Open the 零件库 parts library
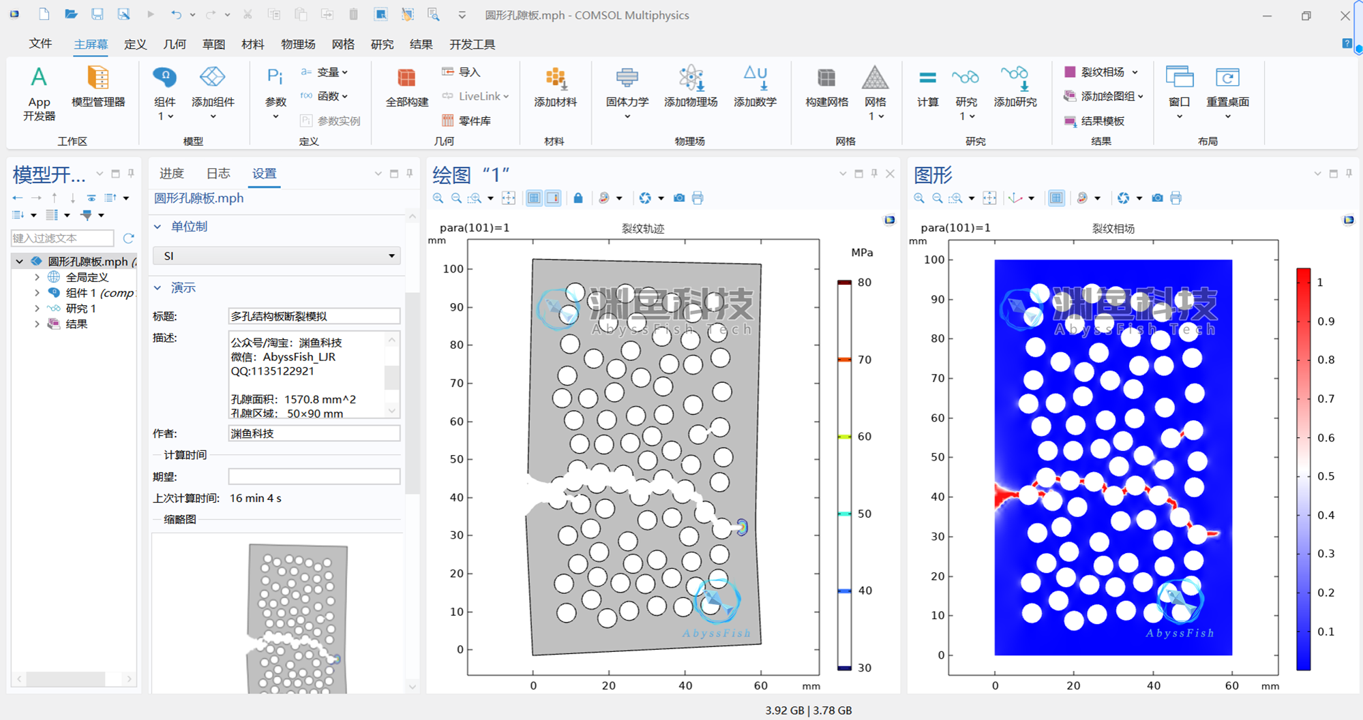The width and height of the screenshot is (1363, 720). click(466, 121)
